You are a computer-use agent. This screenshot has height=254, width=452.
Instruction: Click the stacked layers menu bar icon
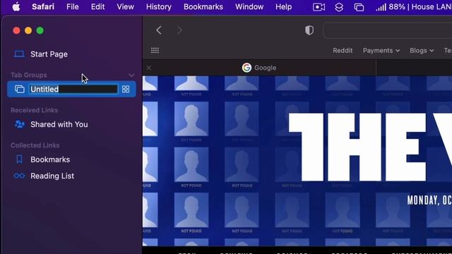click(x=339, y=7)
